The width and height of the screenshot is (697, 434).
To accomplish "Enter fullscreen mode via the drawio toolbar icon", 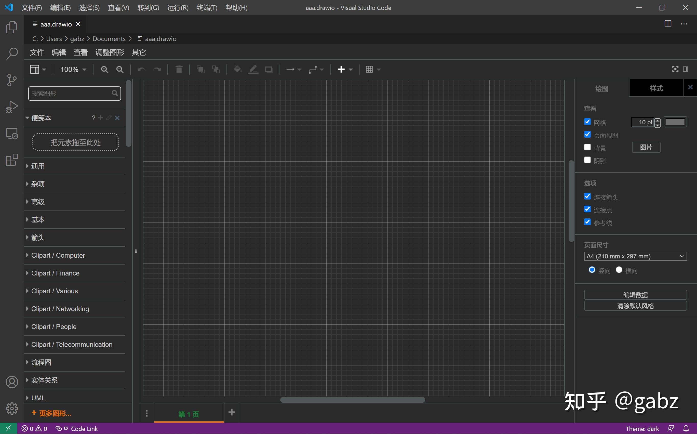I will tap(675, 69).
